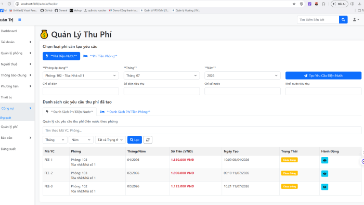Open the Tất cả Trạng thái filter dropdown
Image resolution: width=364 pixels, height=205 pixels.
click(x=110, y=140)
